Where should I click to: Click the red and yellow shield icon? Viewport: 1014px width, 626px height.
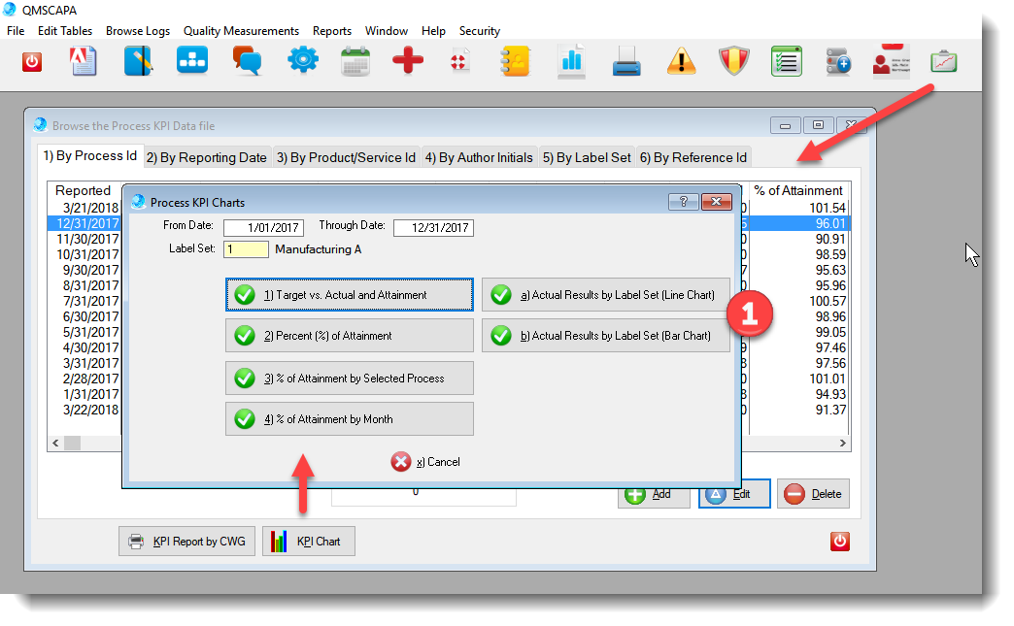pyautogui.click(x=734, y=62)
